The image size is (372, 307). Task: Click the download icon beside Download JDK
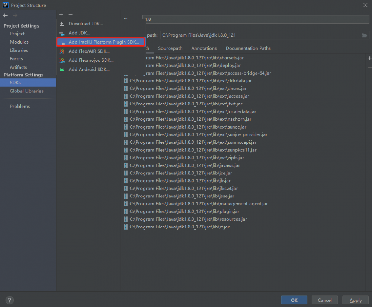61,23
